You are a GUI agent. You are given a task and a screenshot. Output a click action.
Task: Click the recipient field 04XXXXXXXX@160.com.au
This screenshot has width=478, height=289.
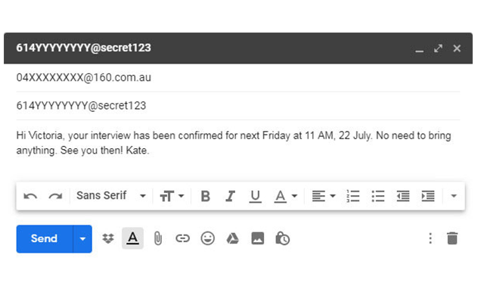click(238, 78)
